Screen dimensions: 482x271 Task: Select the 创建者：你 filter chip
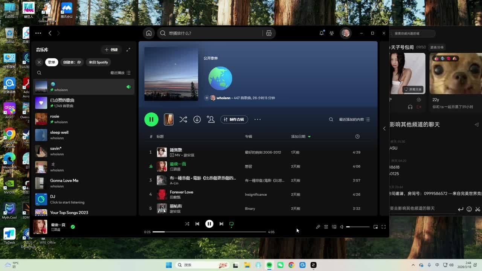(72, 62)
